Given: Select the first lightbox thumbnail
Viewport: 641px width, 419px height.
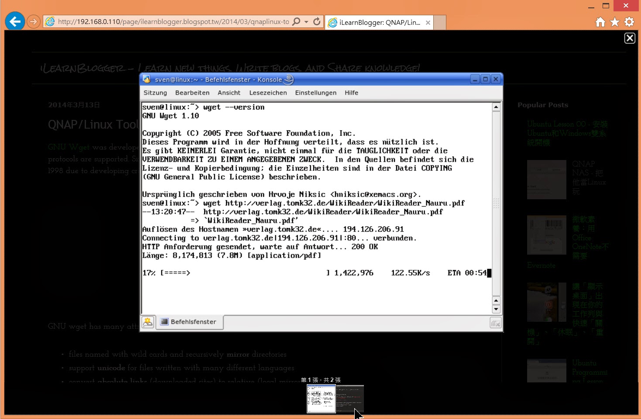Looking at the screenshot, I should click(x=321, y=399).
